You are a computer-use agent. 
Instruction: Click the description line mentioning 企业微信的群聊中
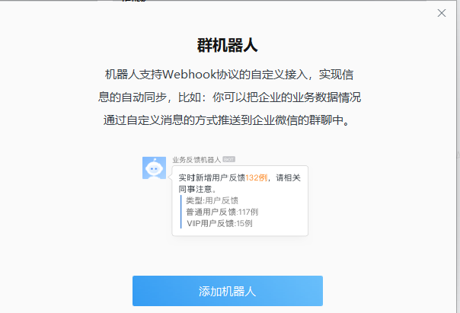tap(226, 120)
